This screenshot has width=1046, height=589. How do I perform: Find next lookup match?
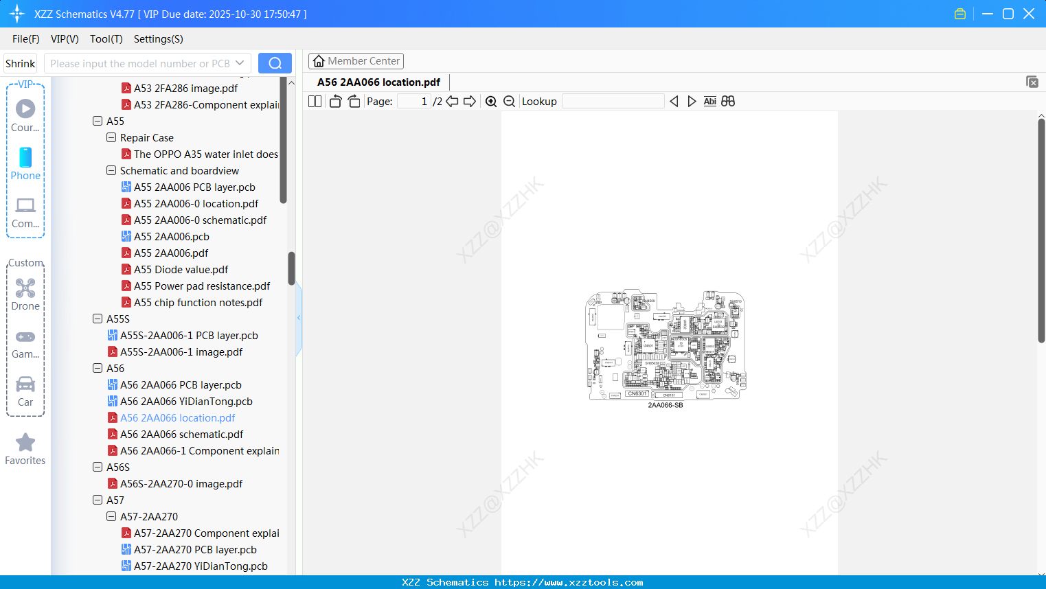pyautogui.click(x=692, y=101)
